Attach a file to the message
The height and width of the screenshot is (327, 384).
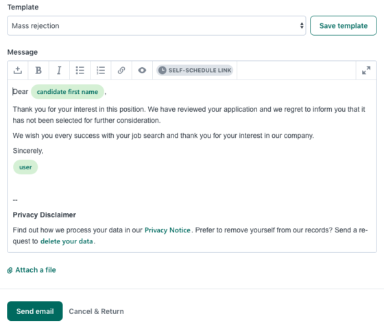point(32,270)
